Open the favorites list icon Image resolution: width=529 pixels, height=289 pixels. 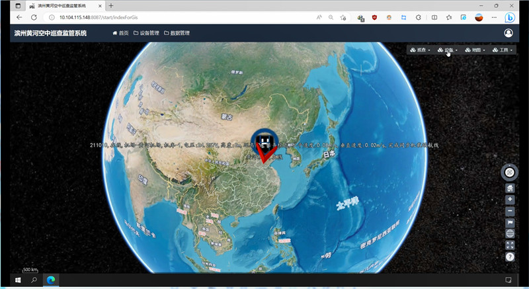coord(449,17)
